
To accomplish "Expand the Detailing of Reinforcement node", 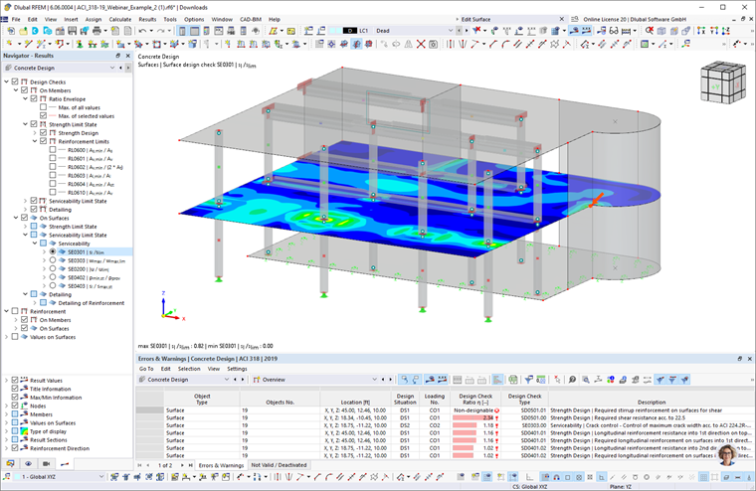I will point(35,303).
